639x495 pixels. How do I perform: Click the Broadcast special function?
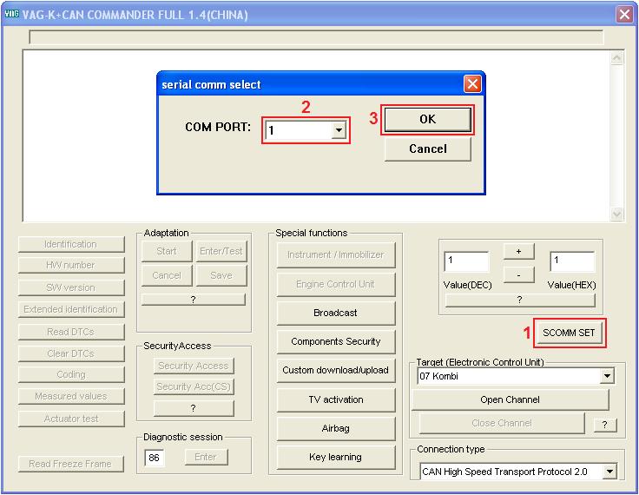click(x=335, y=313)
